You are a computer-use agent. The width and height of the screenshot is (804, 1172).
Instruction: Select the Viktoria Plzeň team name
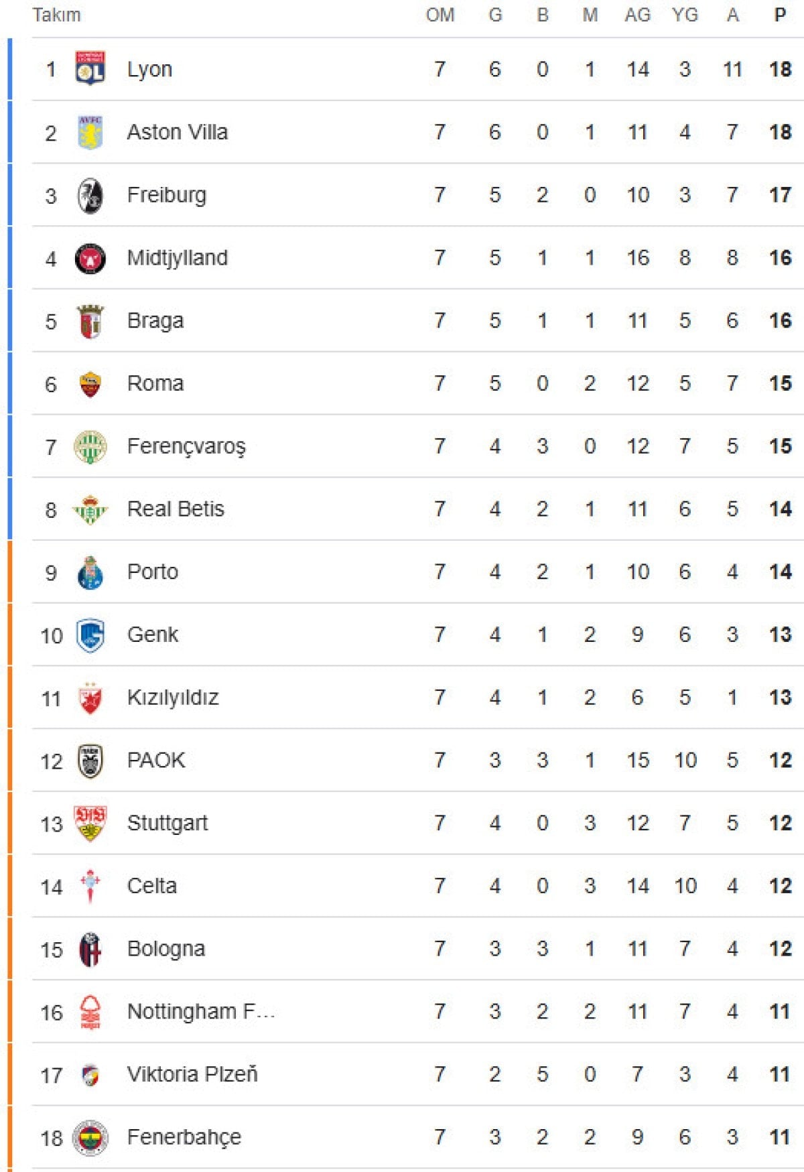(x=192, y=1074)
